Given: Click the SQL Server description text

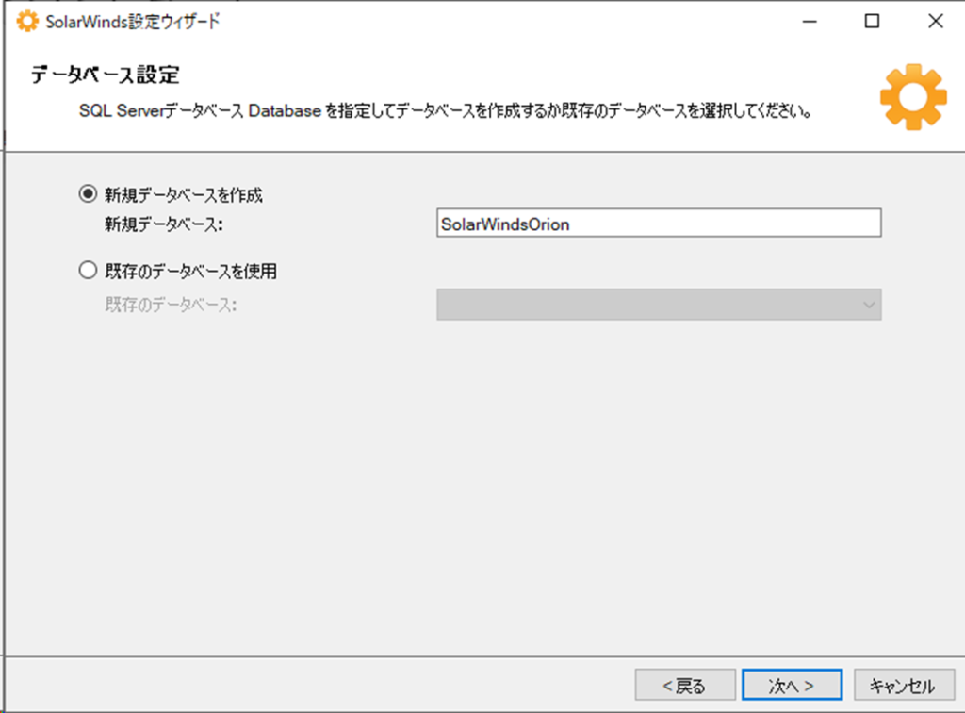Looking at the screenshot, I should [446, 111].
